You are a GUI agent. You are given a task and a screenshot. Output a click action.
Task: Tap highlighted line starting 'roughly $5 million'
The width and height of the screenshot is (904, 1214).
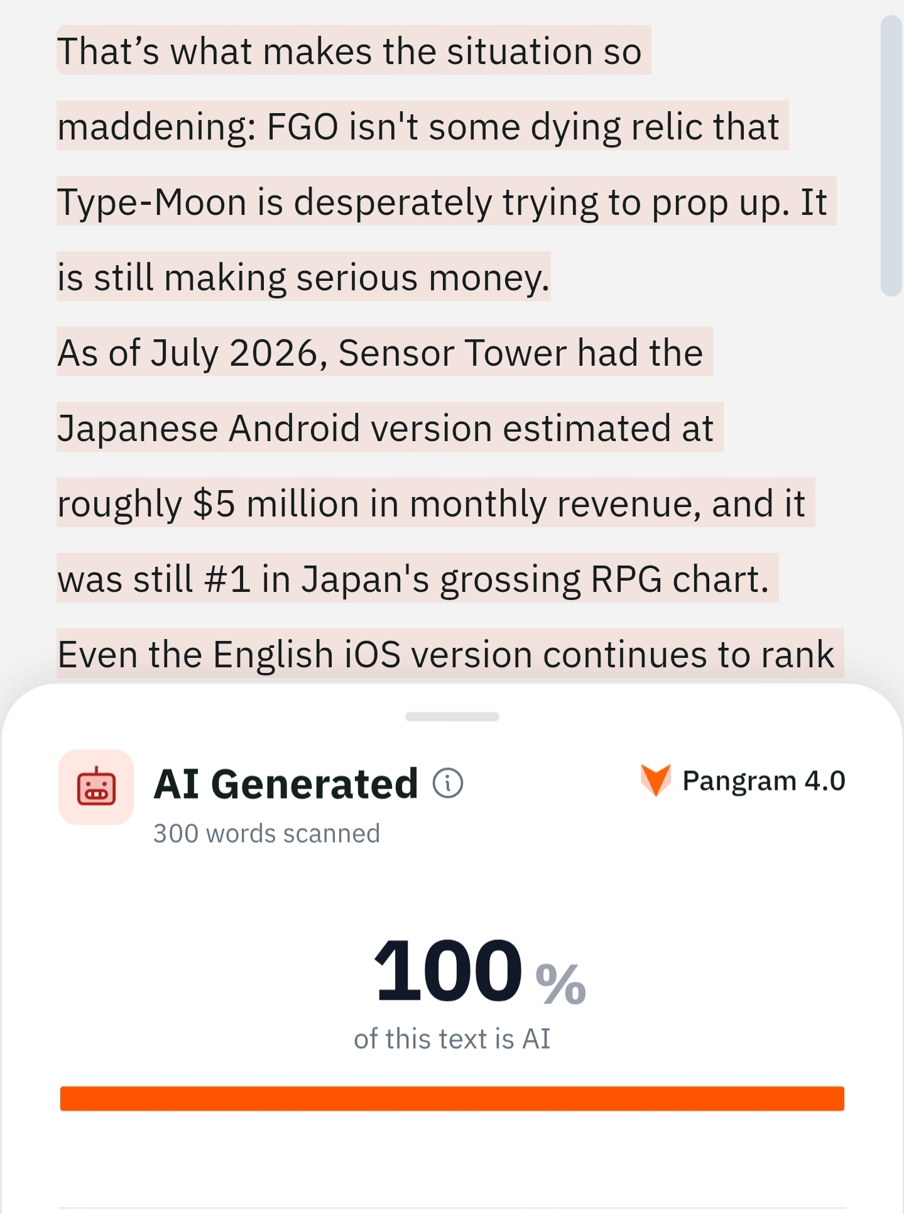435,503
